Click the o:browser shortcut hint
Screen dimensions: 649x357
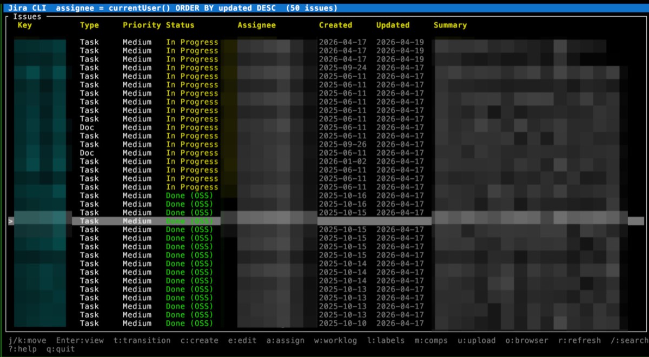coord(527,341)
